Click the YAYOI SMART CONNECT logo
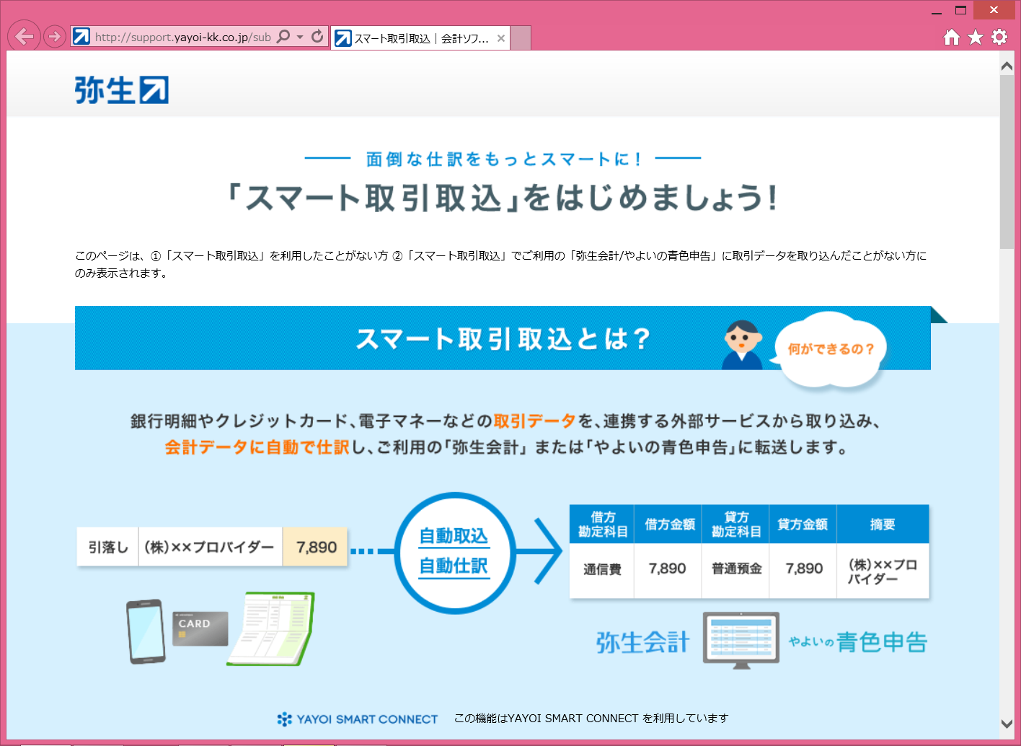 point(358,719)
